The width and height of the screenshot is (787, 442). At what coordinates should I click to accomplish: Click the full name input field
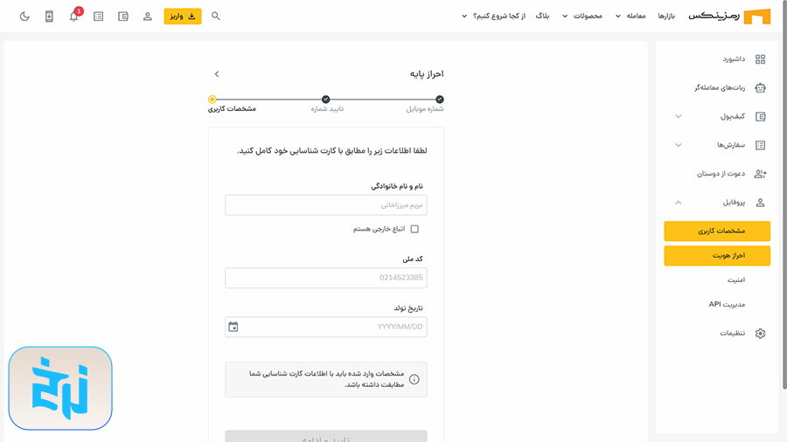coord(325,205)
